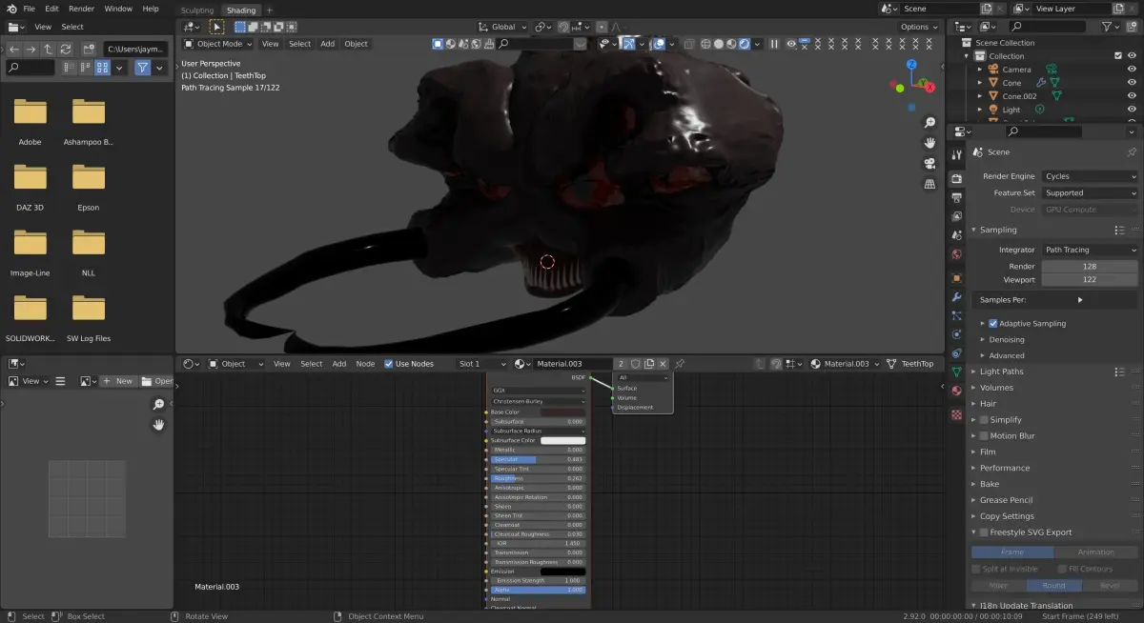Hide the Camera object via eye icon
The height and width of the screenshot is (623, 1144).
1133,70
